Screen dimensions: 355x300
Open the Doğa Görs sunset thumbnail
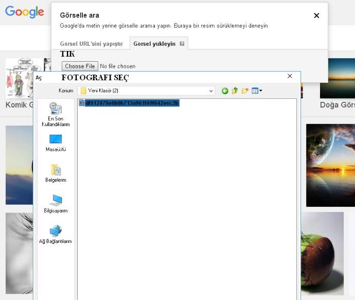point(338,78)
